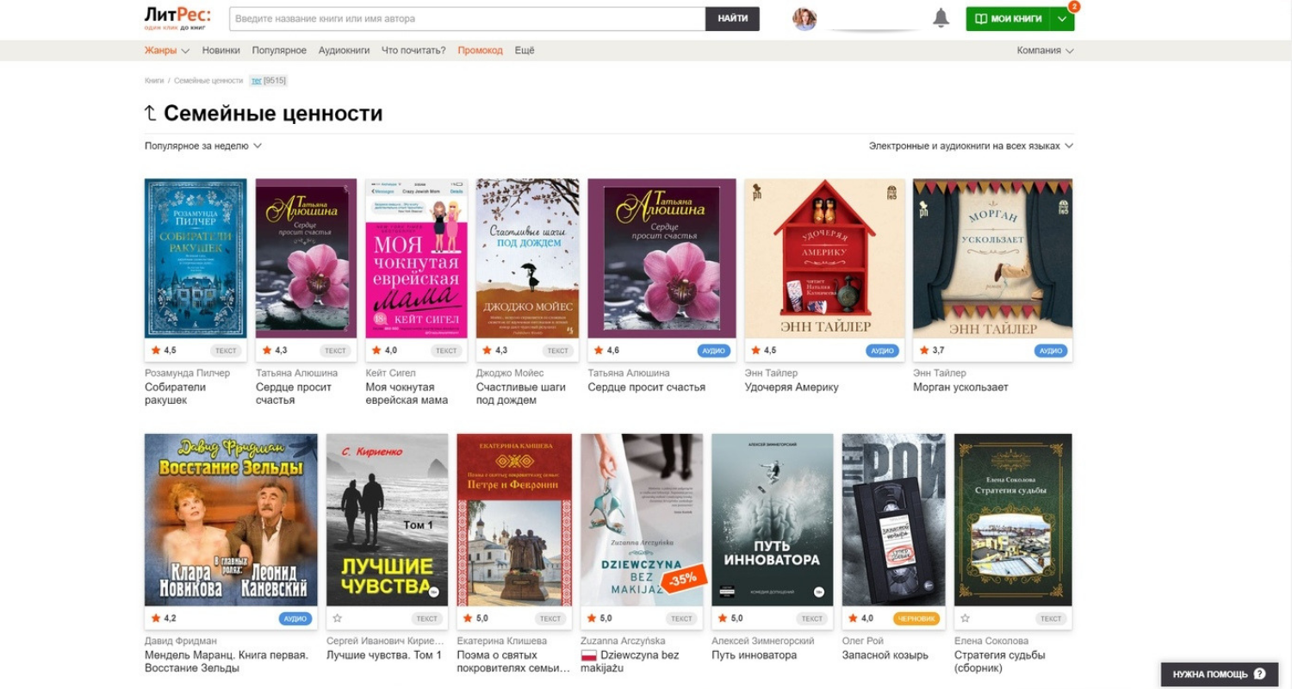Viewport: 1292px width, 689px height.
Task: Open the Электронные и аудиокниги filter dropdown
Action: coord(971,146)
